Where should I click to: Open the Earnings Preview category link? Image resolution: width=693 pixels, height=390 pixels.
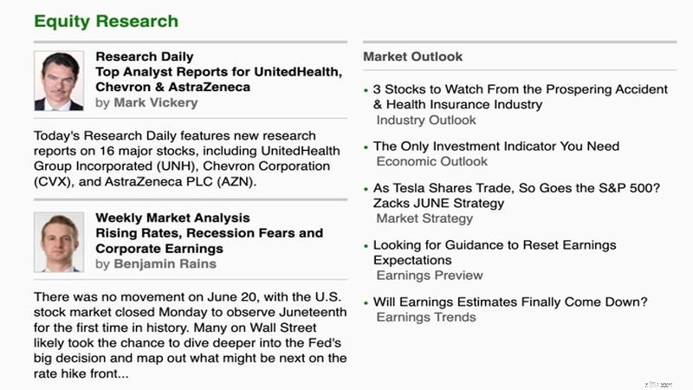coord(430,276)
